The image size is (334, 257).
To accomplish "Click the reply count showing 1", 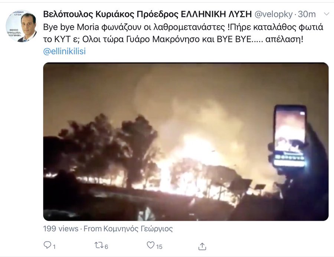I will click(x=54, y=247).
